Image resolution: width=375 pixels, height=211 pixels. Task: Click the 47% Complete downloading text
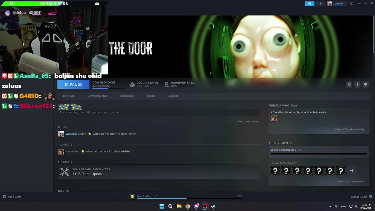click(x=101, y=86)
